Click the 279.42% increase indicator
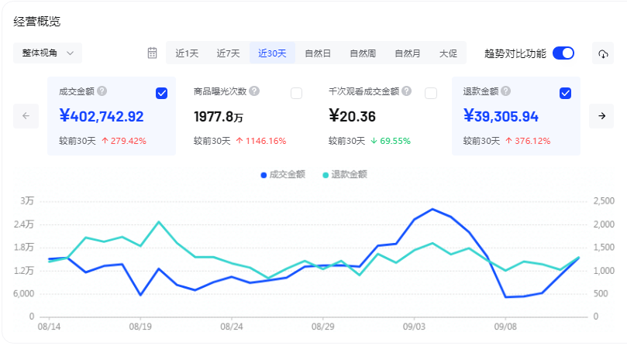Image resolution: width=627 pixels, height=349 pixels. tap(124, 141)
